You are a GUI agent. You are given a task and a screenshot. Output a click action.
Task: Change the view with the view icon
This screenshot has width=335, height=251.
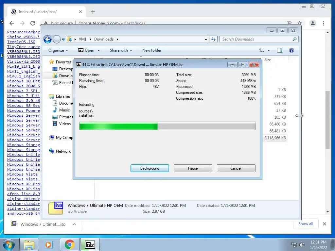[261, 50]
